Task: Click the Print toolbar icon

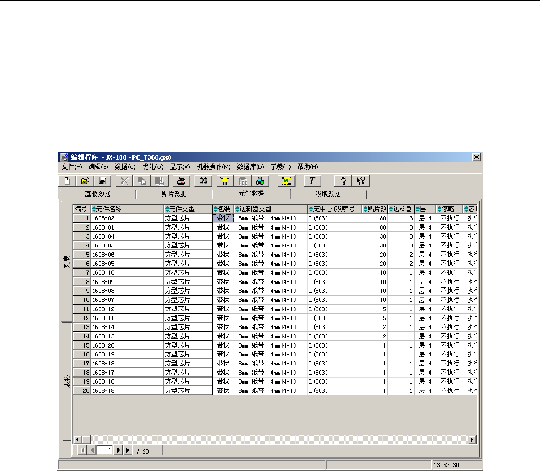Action: click(181, 181)
